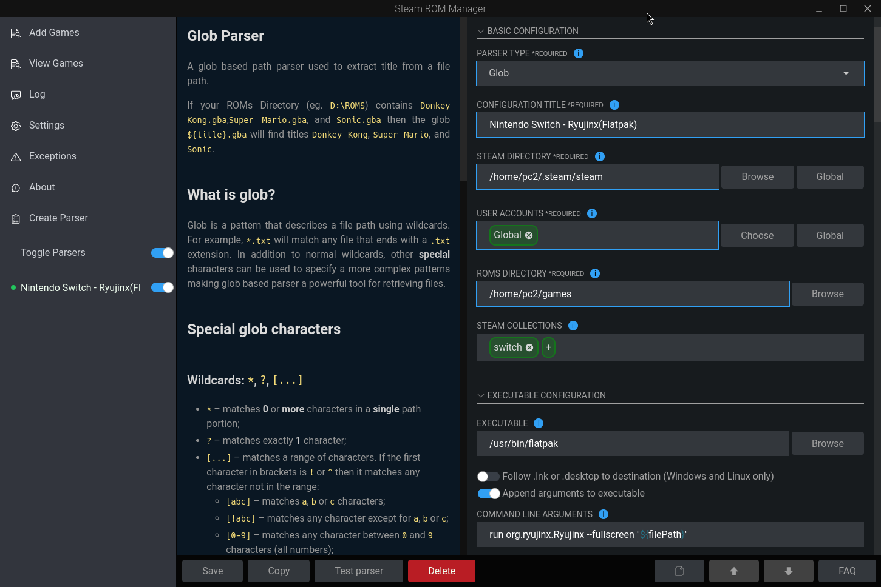Select the View Games icon

click(x=15, y=64)
